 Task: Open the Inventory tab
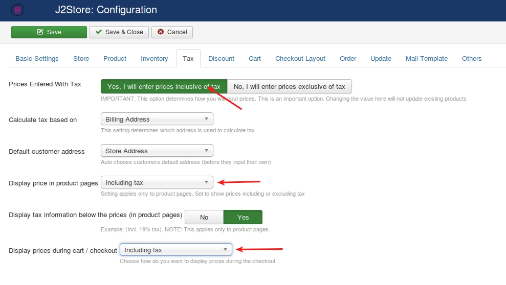tap(154, 59)
